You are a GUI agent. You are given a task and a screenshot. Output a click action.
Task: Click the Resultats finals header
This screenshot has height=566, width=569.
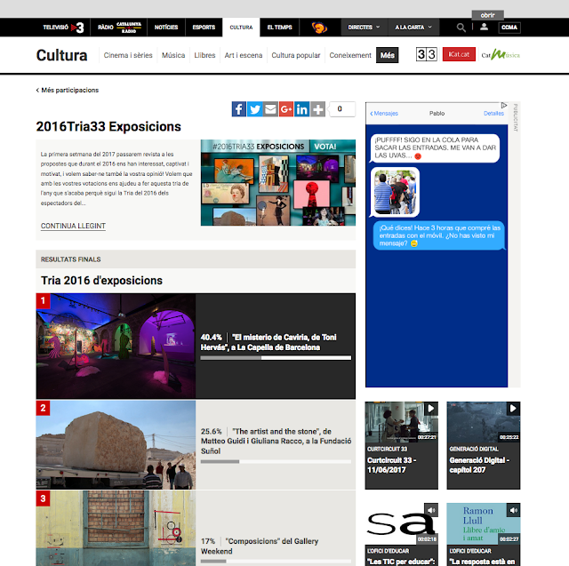(196, 259)
